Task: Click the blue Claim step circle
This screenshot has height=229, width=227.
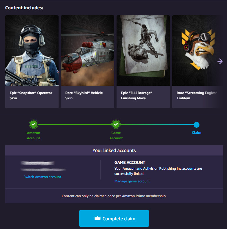Action: pyautogui.click(x=197, y=125)
